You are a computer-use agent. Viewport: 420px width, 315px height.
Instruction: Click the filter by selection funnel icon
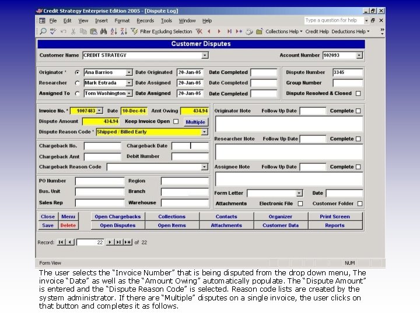click(134, 32)
